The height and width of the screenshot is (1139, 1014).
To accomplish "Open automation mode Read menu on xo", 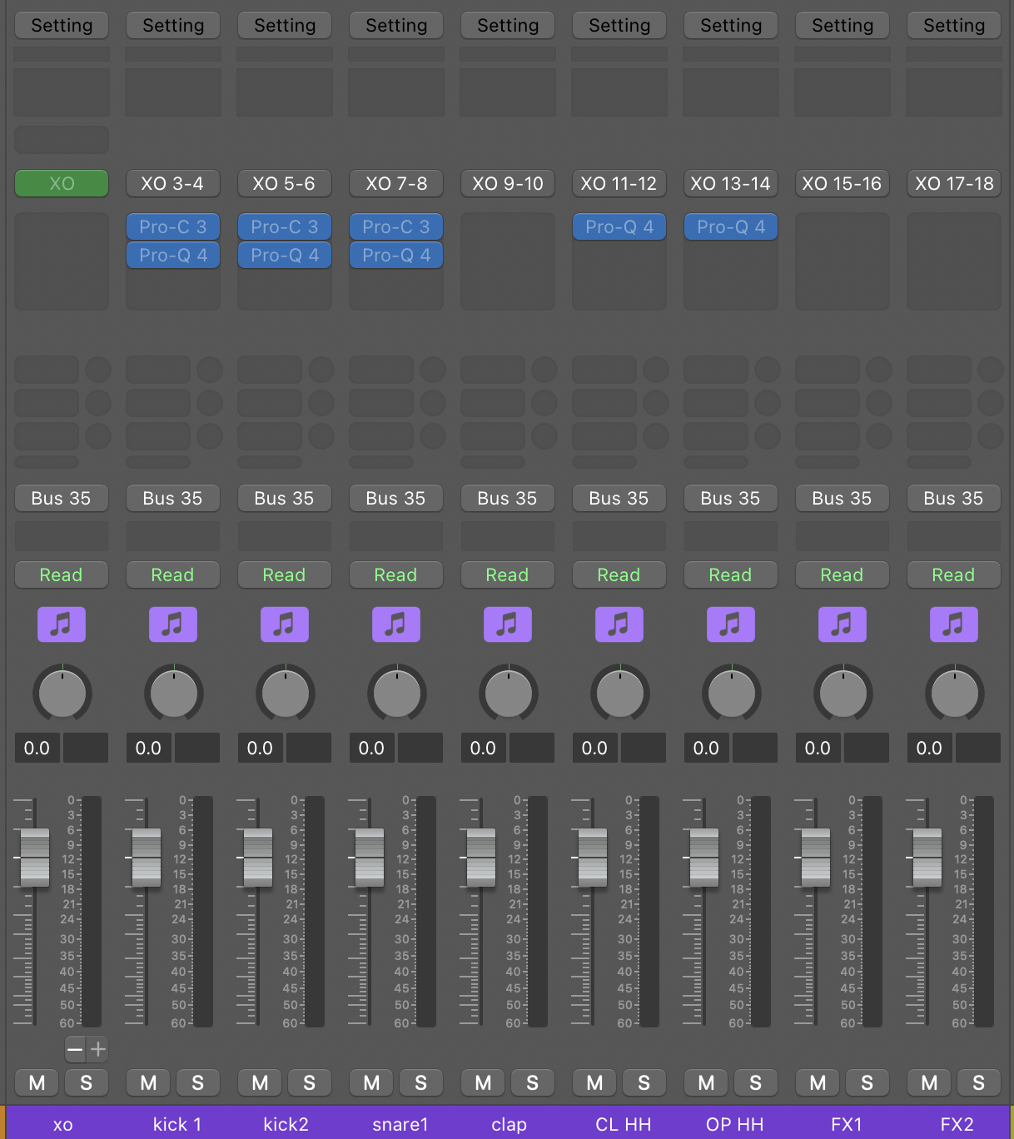I will tap(62, 574).
